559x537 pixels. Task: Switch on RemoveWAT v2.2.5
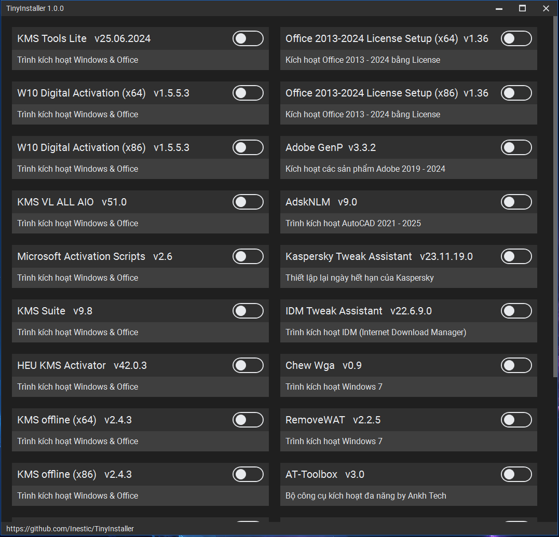(x=516, y=420)
